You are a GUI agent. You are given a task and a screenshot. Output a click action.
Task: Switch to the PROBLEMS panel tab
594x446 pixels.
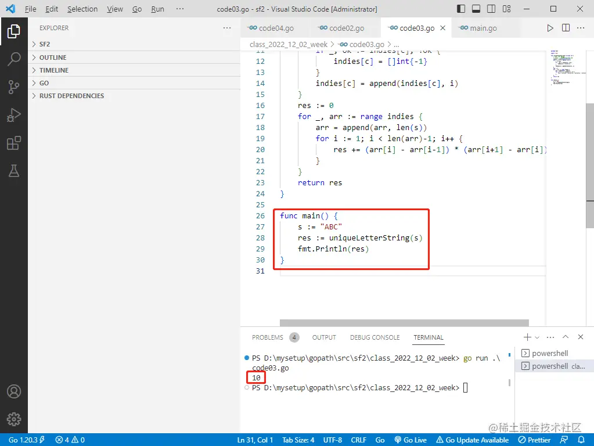(275, 337)
